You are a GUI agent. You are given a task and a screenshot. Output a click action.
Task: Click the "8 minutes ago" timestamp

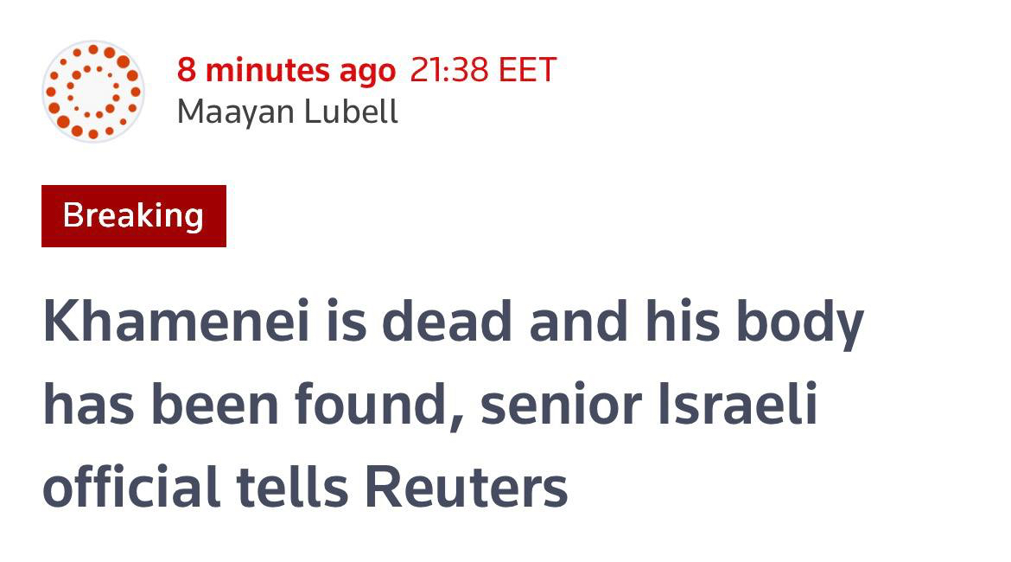click(x=286, y=70)
